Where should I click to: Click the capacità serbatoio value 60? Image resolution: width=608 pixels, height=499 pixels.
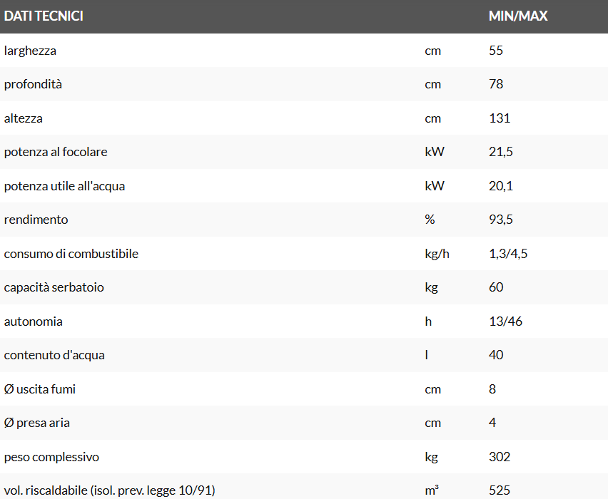click(496, 287)
